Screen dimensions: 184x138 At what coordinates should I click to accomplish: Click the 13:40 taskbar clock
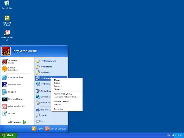coord(179,135)
